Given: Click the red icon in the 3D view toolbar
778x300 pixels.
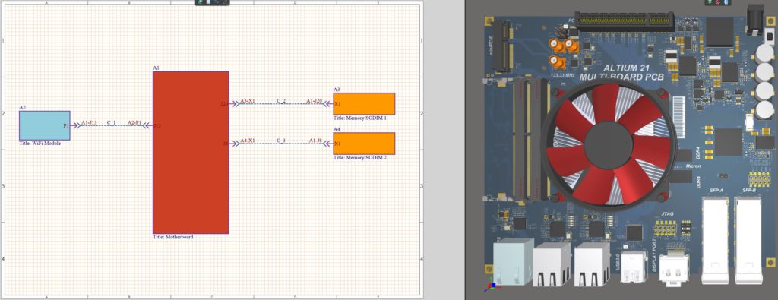Looking at the screenshot, I should tap(717, 2).
